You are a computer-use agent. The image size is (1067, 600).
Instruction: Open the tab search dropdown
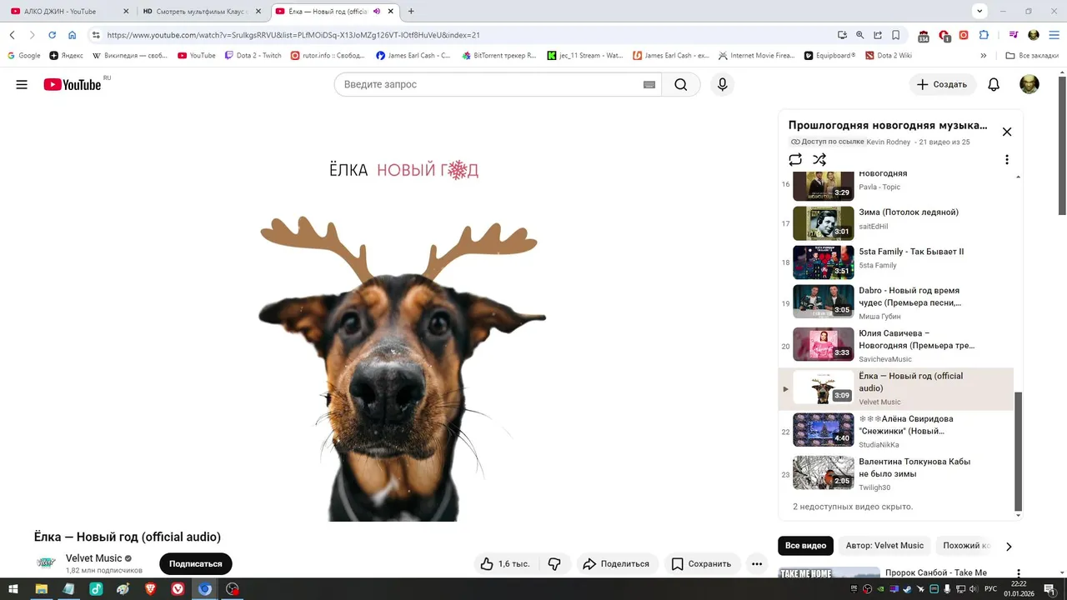(x=980, y=11)
